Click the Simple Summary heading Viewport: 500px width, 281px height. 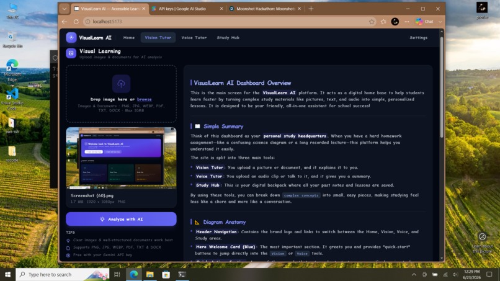(223, 127)
